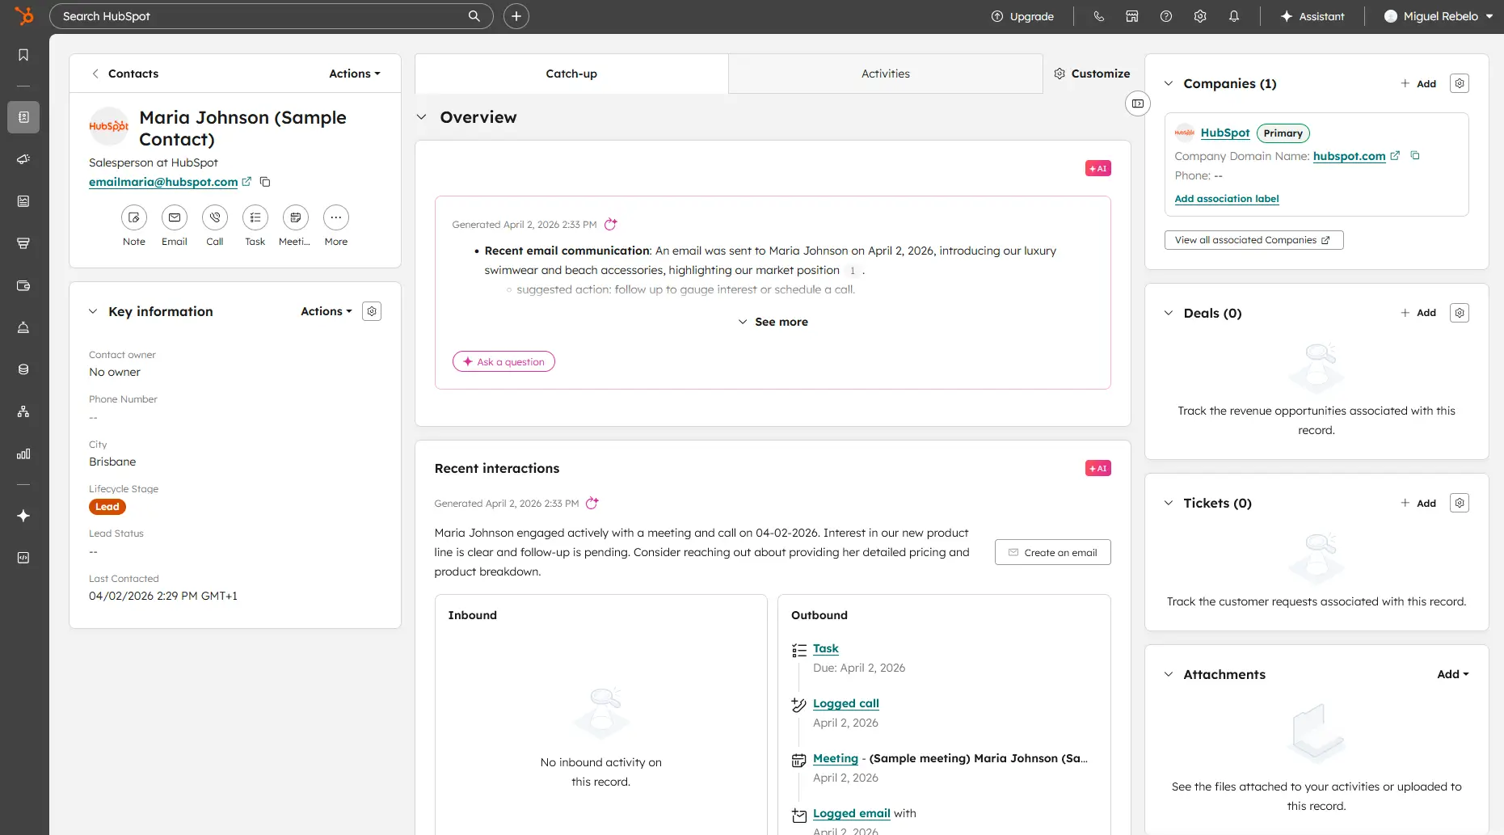This screenshot has width=1504, height=835.
Task: Open the Attachments Add dropdown
Action: pyautogui.click(x=1452, y=674)
